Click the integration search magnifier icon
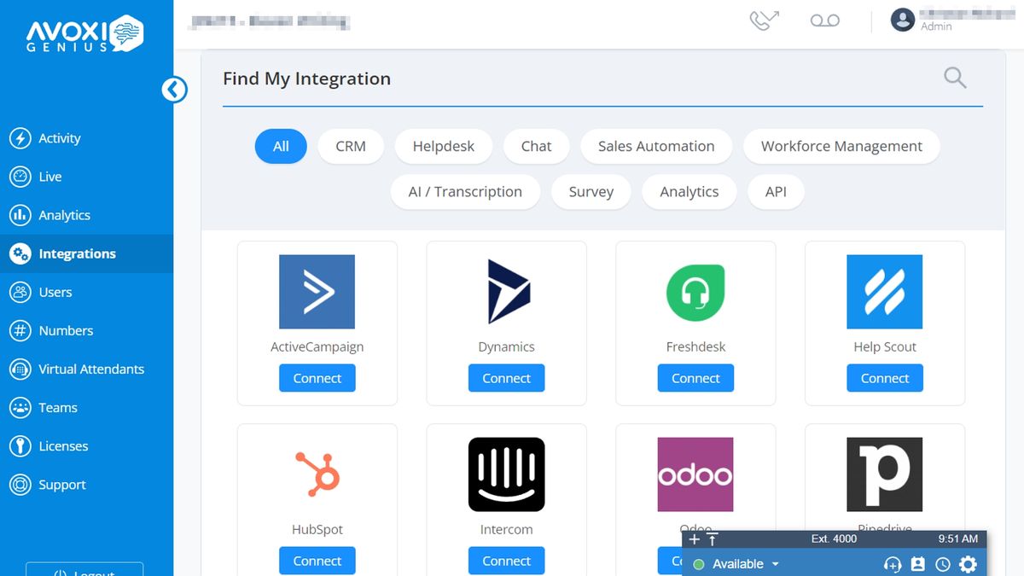 click(955, 79)
